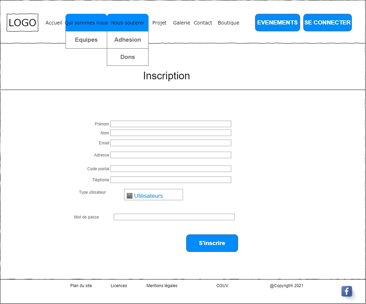This screenshot has width=366, height=304.
Task: Click the LOGO image in header
Action: click(22, 23)
